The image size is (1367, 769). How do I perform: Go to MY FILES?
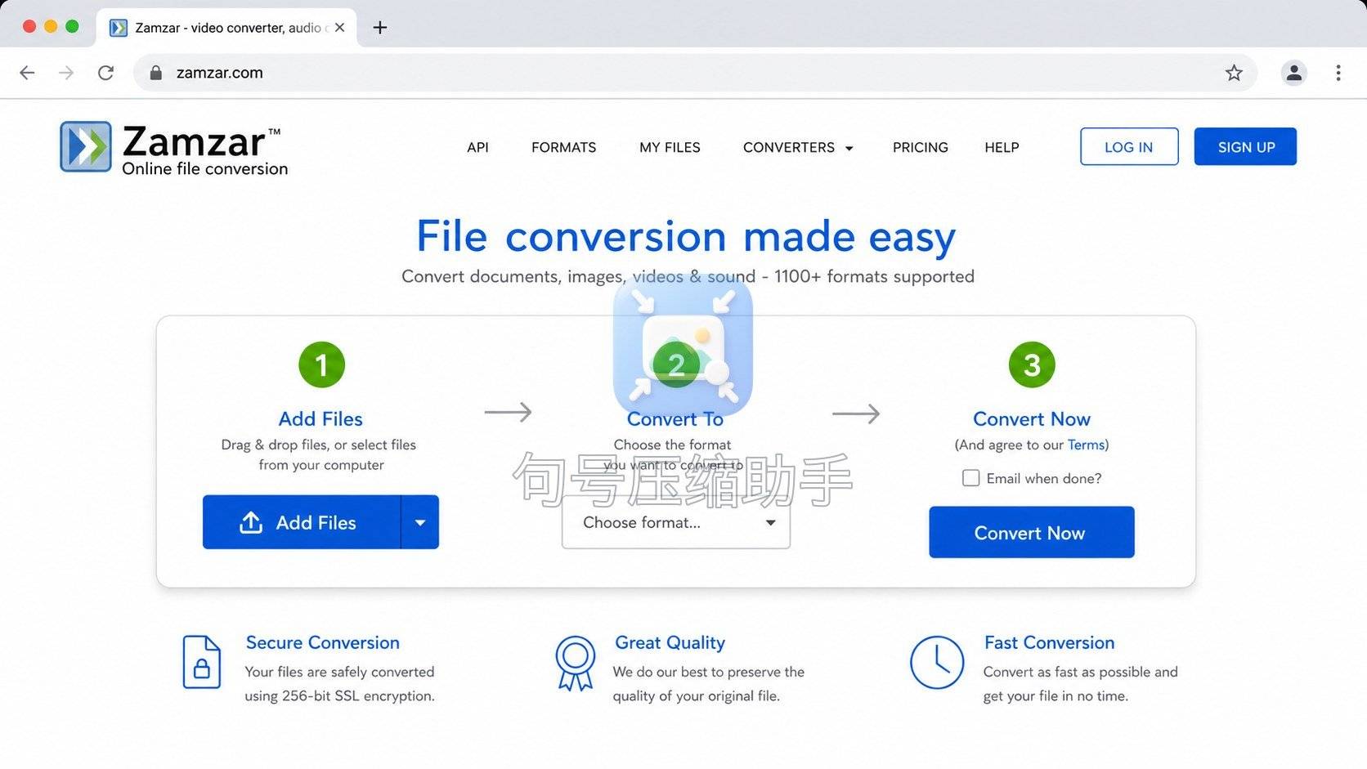[x=670, y=147]
